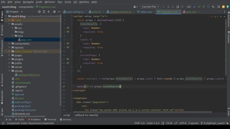Open the user account dropdown icon
The height and width of the screenshot is (129, 230).
tap(135, 7)
